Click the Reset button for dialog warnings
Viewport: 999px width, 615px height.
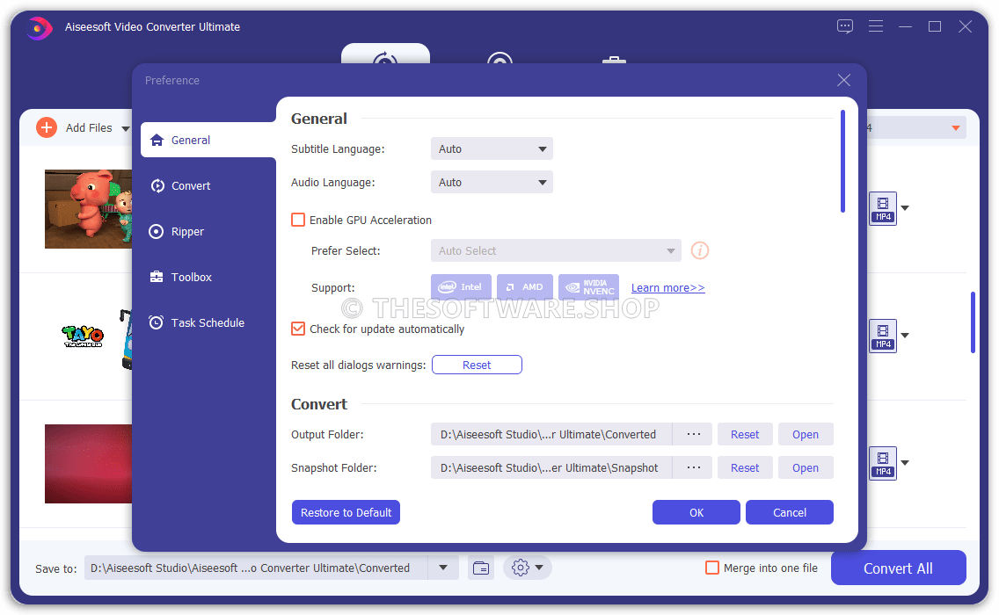coord(478,365)
